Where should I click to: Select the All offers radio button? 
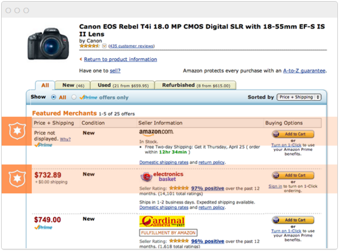(53, 97)
